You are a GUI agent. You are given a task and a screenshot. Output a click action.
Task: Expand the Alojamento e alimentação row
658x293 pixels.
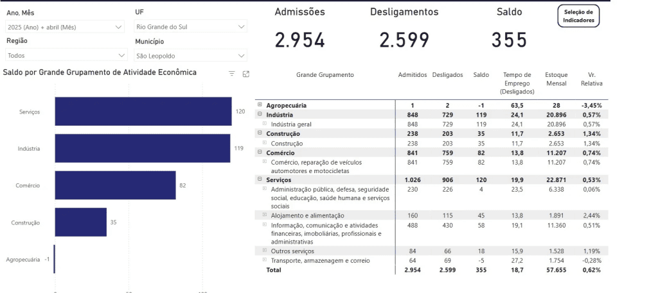pos(265,215)
